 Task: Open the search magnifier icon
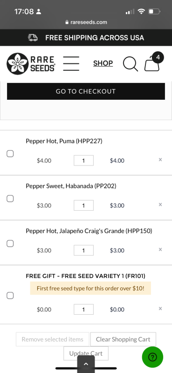point(131,64)
